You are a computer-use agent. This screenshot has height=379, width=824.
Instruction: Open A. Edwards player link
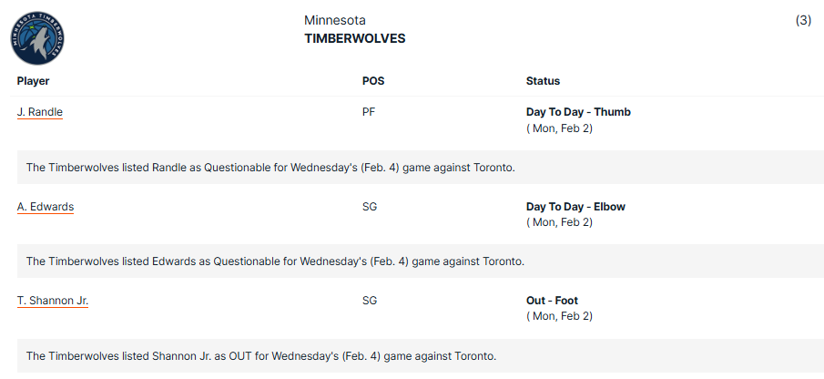point(46,207)
